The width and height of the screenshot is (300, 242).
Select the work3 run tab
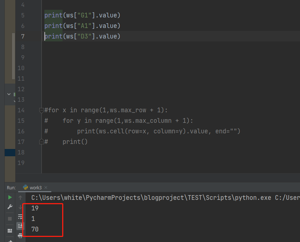pos(35,188)
